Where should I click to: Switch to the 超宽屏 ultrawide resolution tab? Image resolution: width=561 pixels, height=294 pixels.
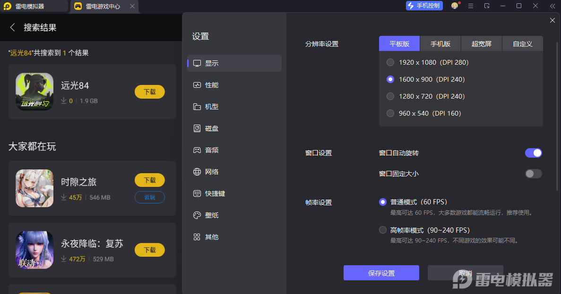click(x=482, y=43)
